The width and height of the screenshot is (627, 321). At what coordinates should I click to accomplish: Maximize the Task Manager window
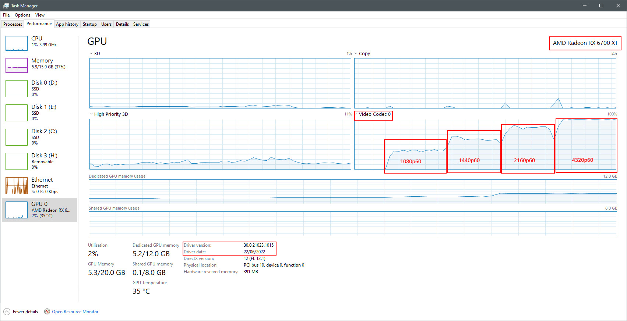(601, 6)
